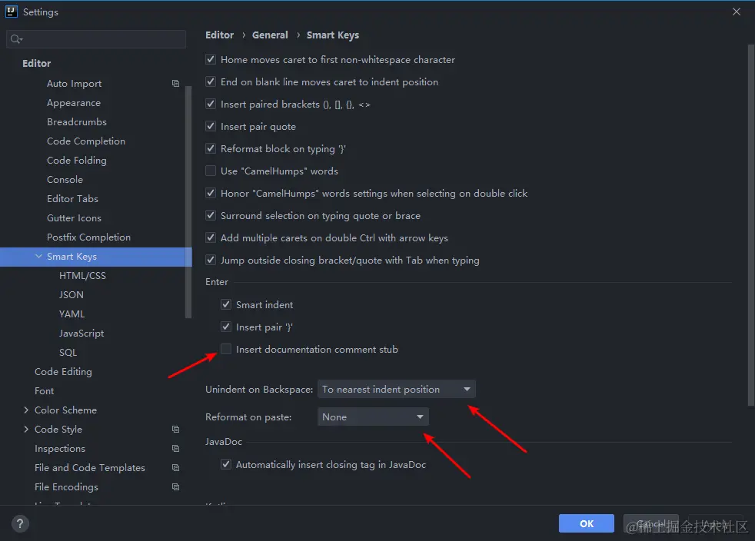Open Font settings page
The width and height of the screenshot is (755, 541).
45,391
